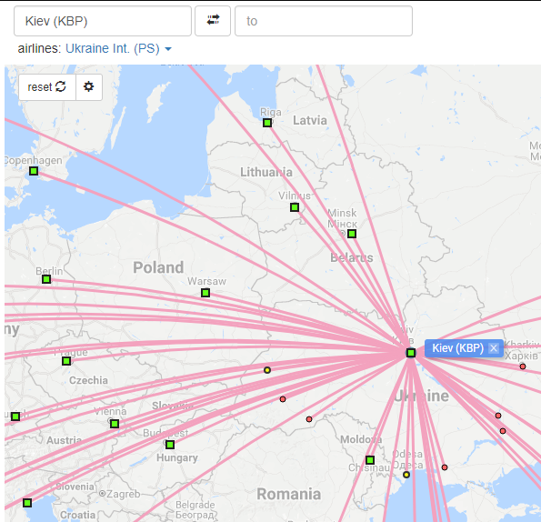The image size is (541, 522).
Task: Click the Warsaw airport marker
Action: 205,293
